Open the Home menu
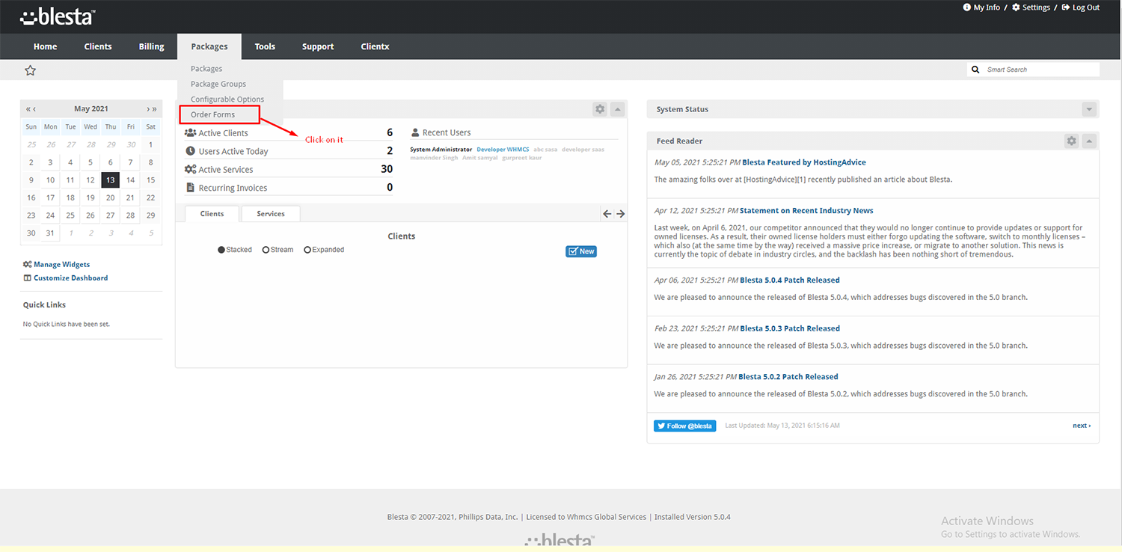The width and height of the screenshot is (1122, 552). [x=45, y=46]
